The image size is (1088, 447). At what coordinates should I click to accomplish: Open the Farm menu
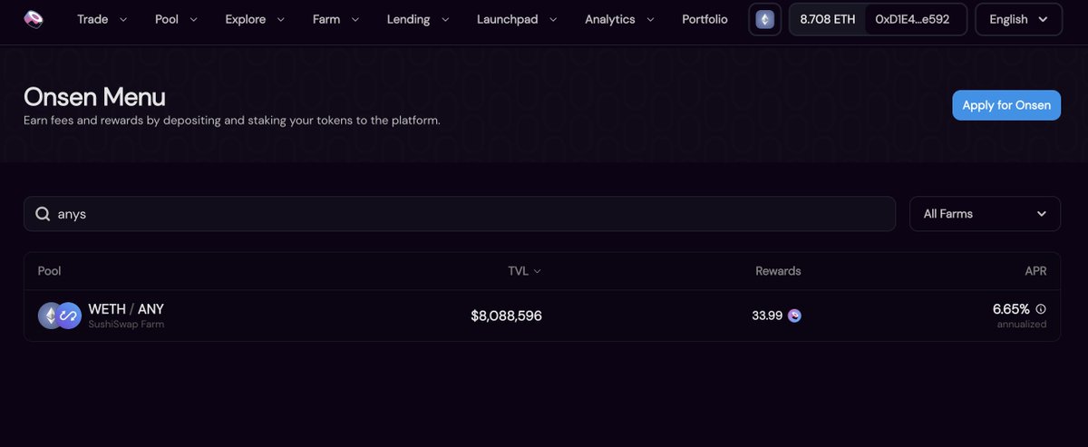(335, 19)
